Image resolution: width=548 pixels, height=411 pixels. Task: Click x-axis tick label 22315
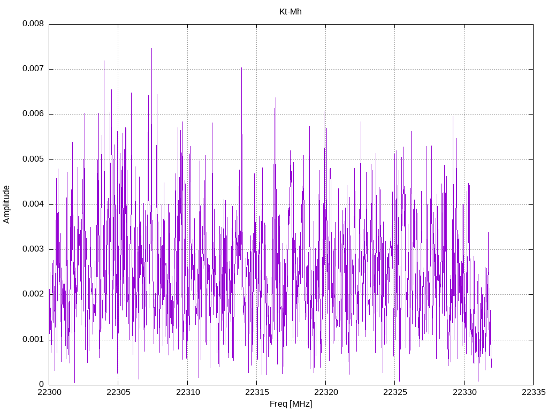click(257, 392)
